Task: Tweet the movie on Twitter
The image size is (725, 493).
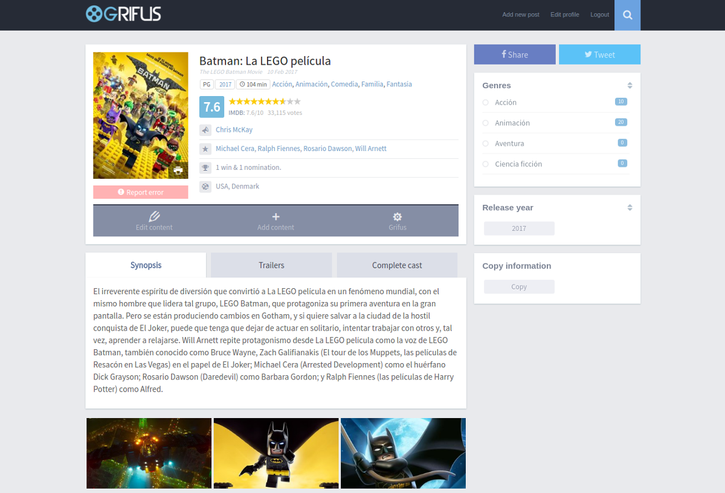Action: coord(599,54)
